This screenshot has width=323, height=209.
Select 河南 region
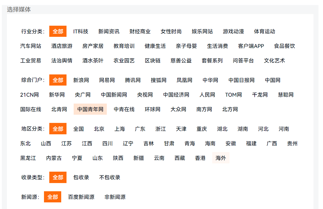(x=284, y=129)
